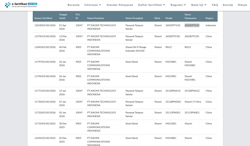Click highlighted marketing name 2602DPT53G

click(x=192, y=25)
